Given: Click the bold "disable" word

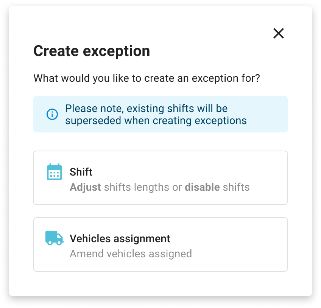Looking at the screenshot, I should [202, 187].
